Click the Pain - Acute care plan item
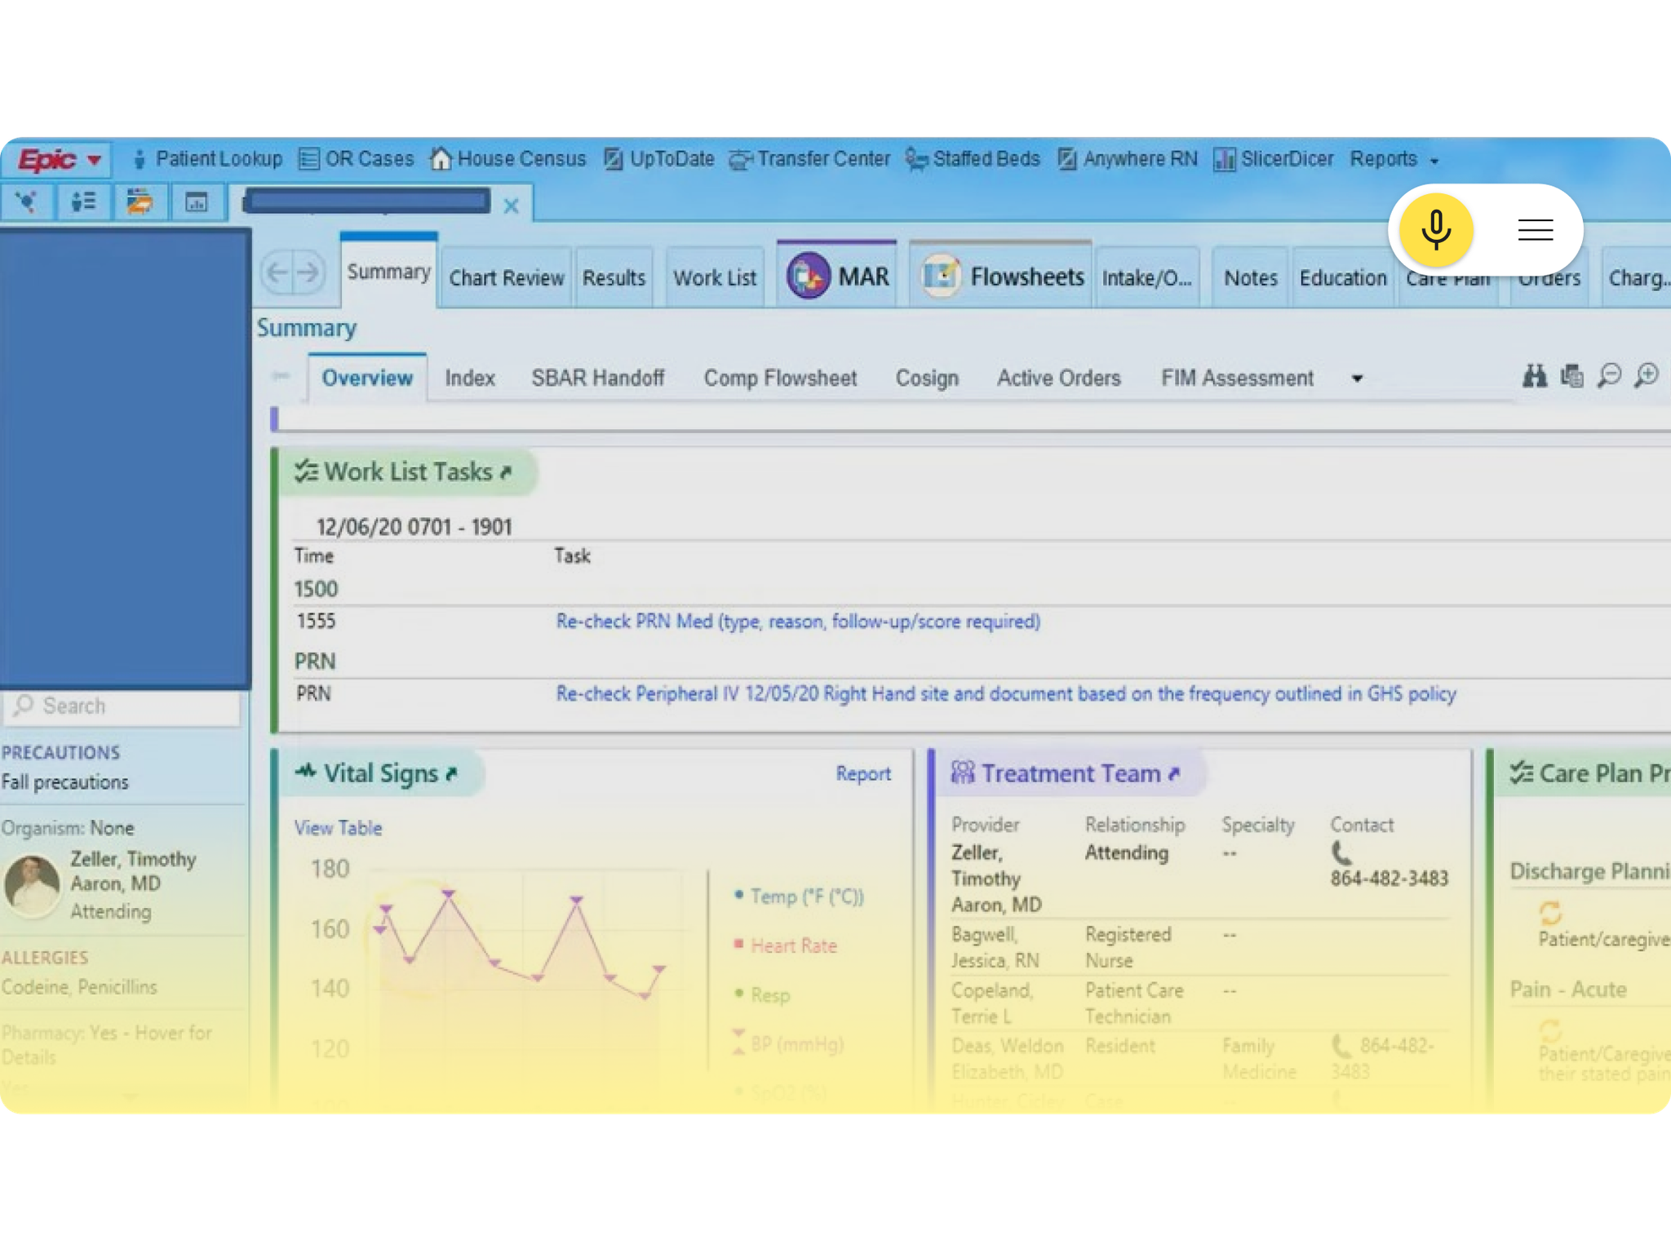The height and width of the screenshot is (1253, 1671). point(1568,990)
